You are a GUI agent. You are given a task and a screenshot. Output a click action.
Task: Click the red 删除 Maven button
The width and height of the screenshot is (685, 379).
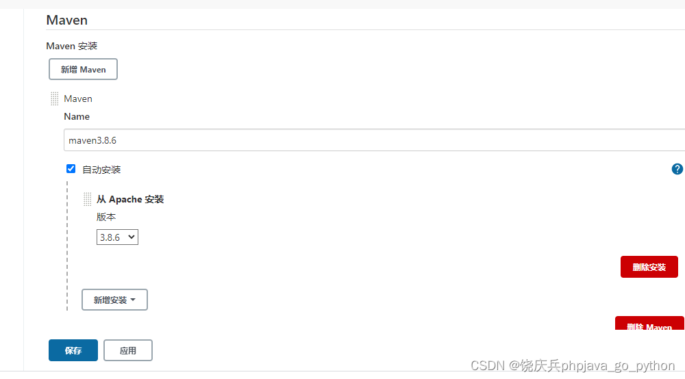pos(649,323)
